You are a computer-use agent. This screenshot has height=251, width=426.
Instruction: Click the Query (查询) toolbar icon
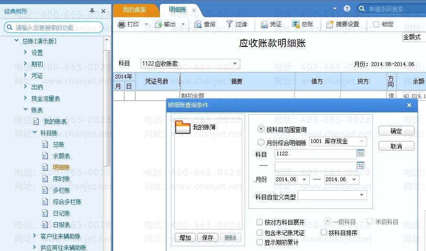point(198,24)
